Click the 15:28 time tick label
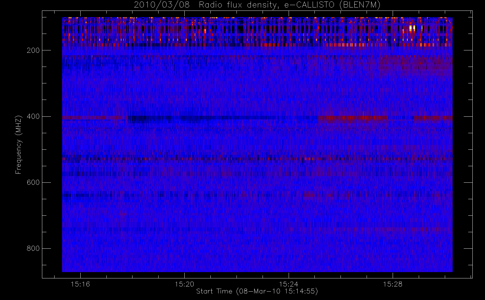Screen dimensions: 485x300 (x=393, y=284)
